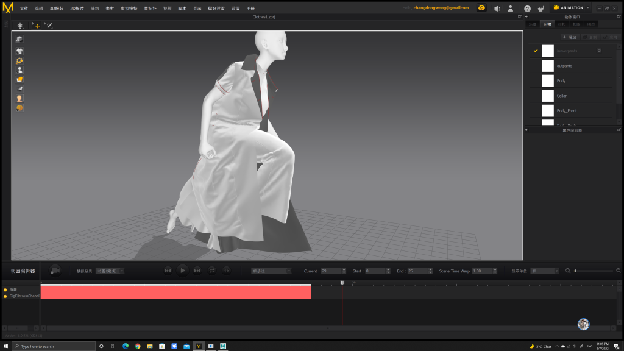Toggle the yellow dot on RigFile.skinShape track
The image size is (624, 351).
[x=5, y=296]
